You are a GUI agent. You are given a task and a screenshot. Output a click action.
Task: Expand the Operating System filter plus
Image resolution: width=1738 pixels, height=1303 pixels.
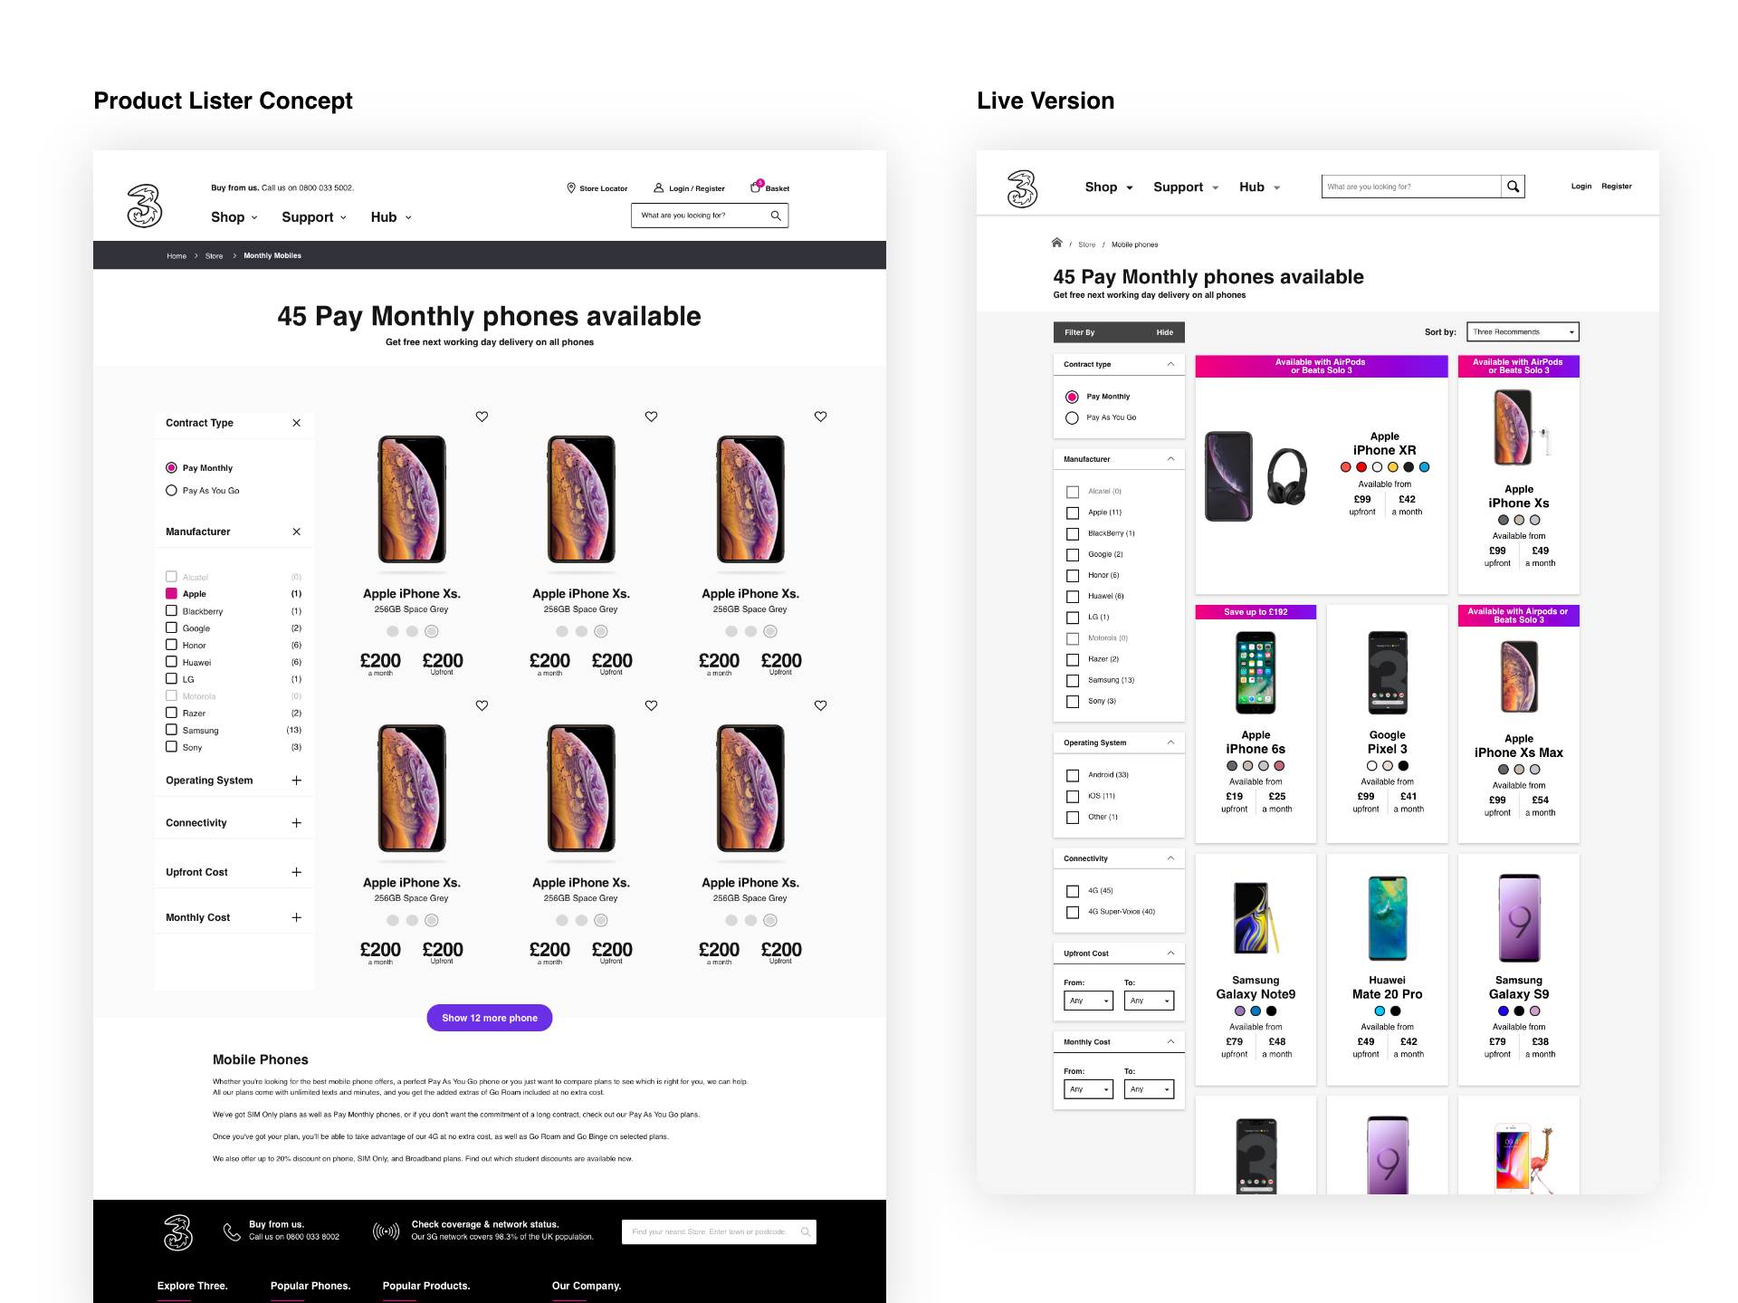tap(296, 781)
